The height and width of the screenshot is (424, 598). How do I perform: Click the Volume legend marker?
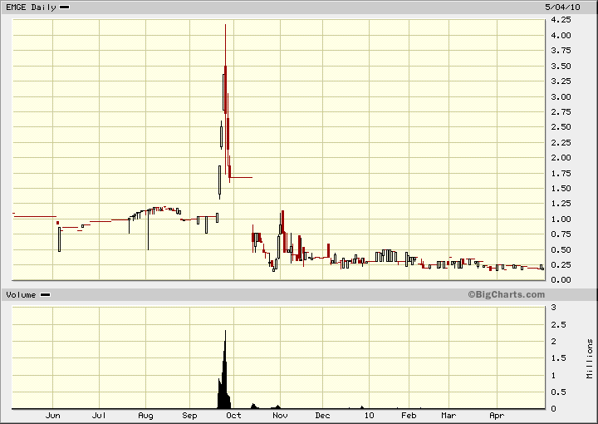pos(45,294)
